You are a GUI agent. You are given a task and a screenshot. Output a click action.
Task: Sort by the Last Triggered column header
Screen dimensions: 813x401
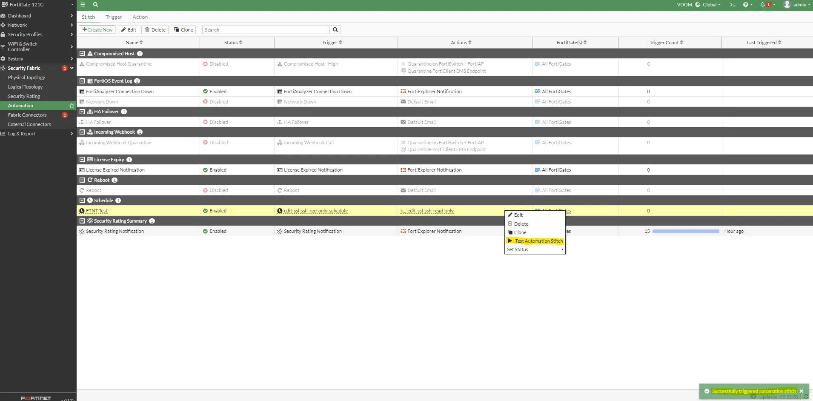(x=764, y=43)
